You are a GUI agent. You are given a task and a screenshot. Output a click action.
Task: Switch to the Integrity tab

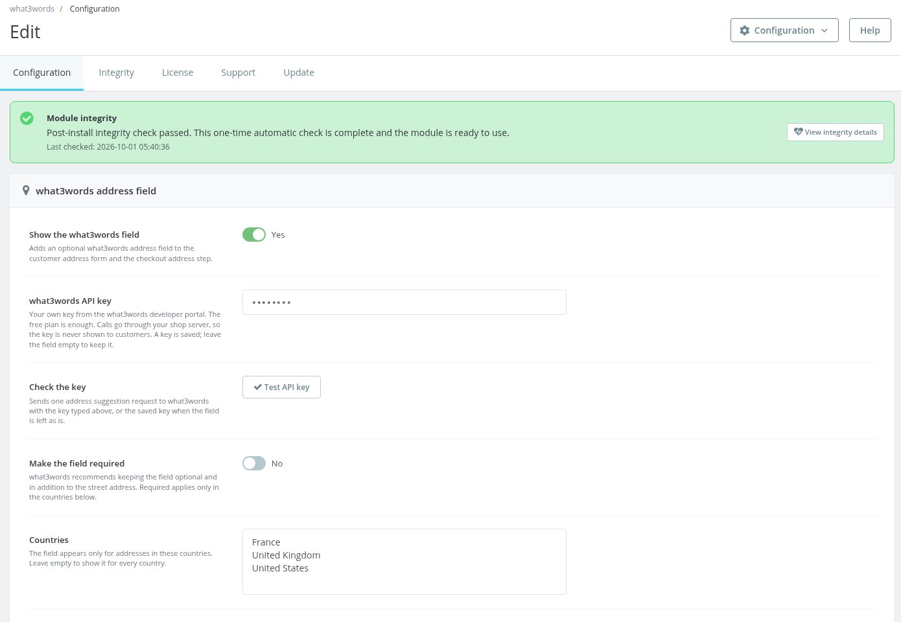pos(116,73)
